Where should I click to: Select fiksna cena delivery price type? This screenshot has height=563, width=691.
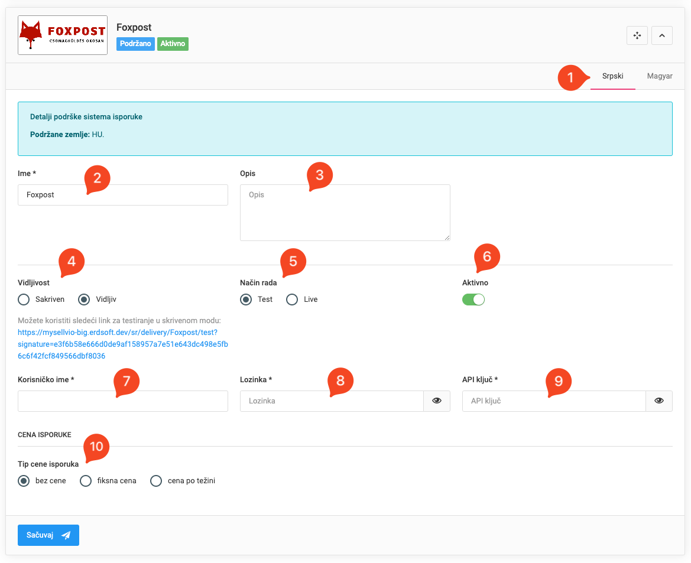pos(86,481)
